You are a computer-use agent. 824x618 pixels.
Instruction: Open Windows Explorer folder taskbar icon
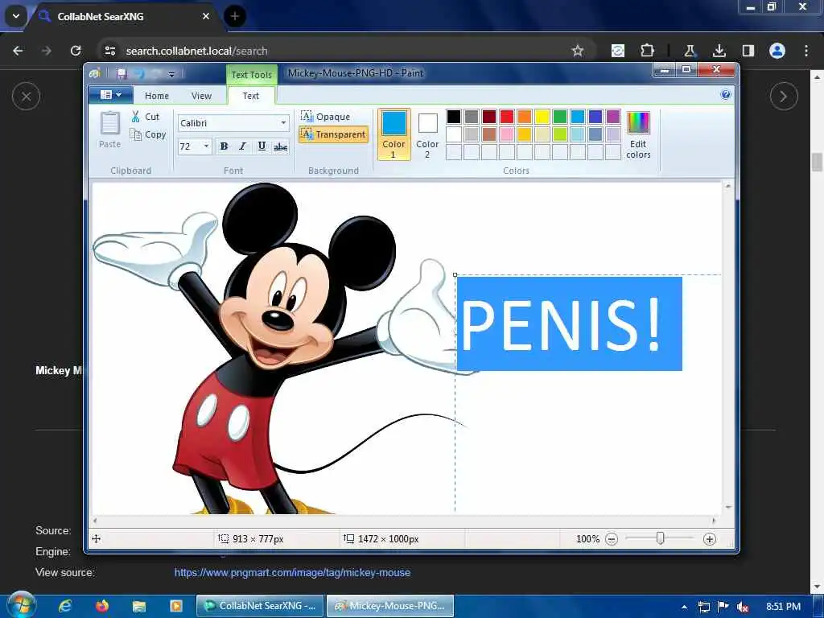point(138,606)
